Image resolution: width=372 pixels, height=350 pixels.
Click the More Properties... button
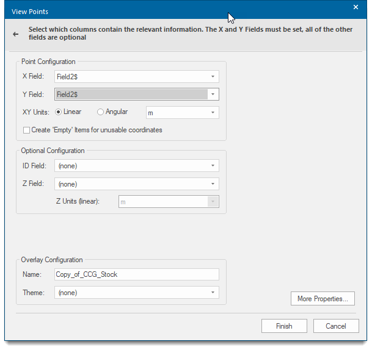[323, 299]
